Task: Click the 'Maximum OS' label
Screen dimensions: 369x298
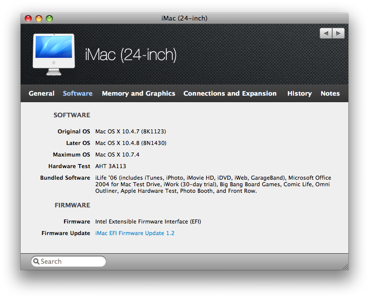Action: pyautogui.click(x=72, y=155)
